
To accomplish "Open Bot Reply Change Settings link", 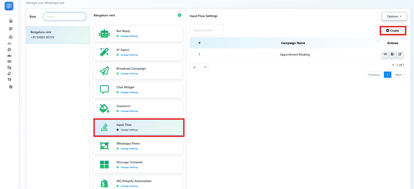I will (x=129, y=36).
